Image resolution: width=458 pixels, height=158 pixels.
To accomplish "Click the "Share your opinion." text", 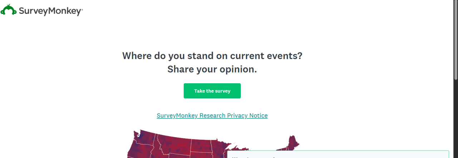I will (x=212, y=69).
